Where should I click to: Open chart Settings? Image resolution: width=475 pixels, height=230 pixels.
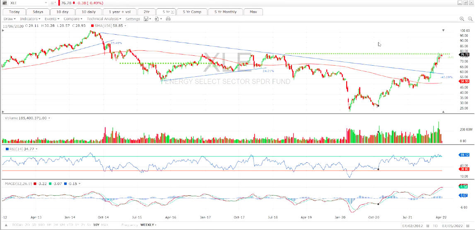click(133, 19)
